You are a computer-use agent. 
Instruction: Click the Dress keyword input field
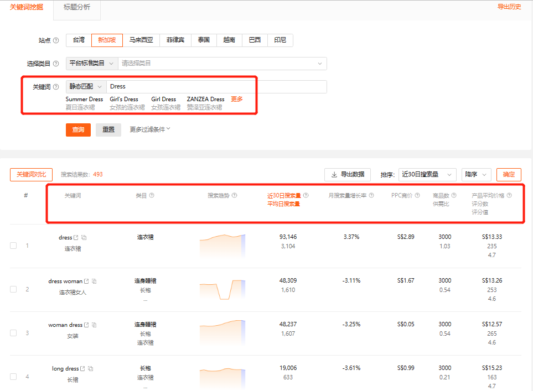coord(216,87)
